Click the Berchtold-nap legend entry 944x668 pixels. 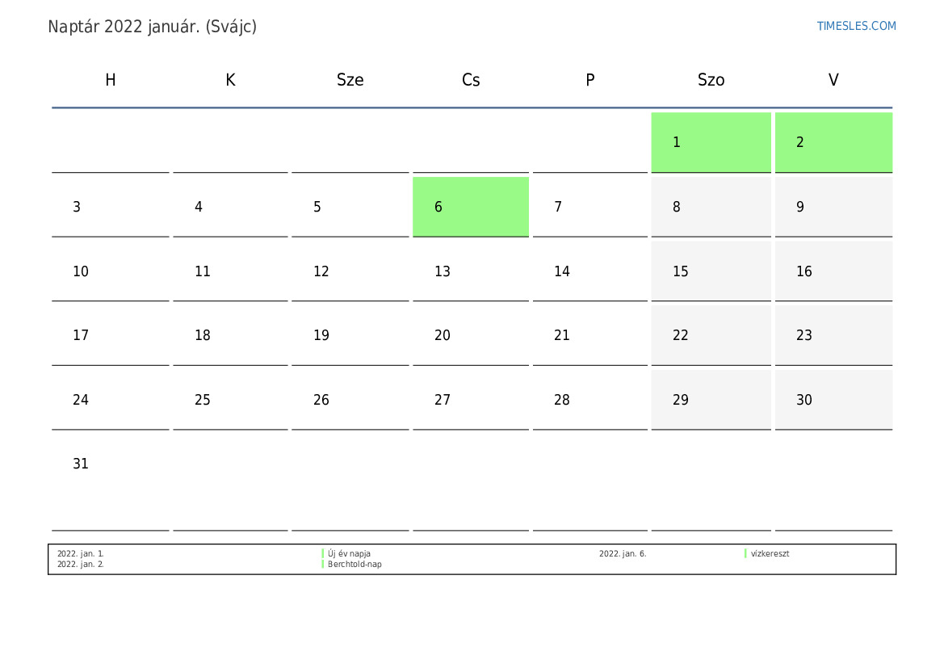[x=355, y=565]
